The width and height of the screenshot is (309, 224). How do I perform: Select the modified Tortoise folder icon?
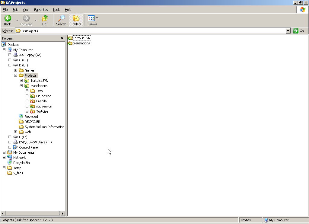(x=33, y=111)
